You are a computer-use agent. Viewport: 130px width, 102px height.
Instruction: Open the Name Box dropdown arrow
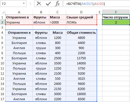24,4
